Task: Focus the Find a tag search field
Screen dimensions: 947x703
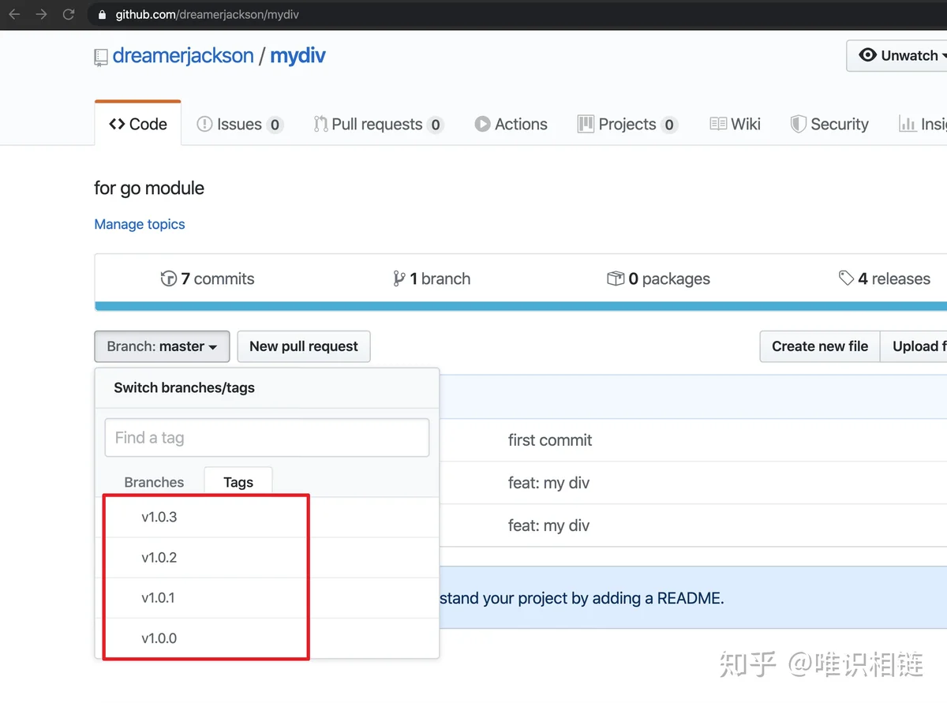Action: [267, 438]
